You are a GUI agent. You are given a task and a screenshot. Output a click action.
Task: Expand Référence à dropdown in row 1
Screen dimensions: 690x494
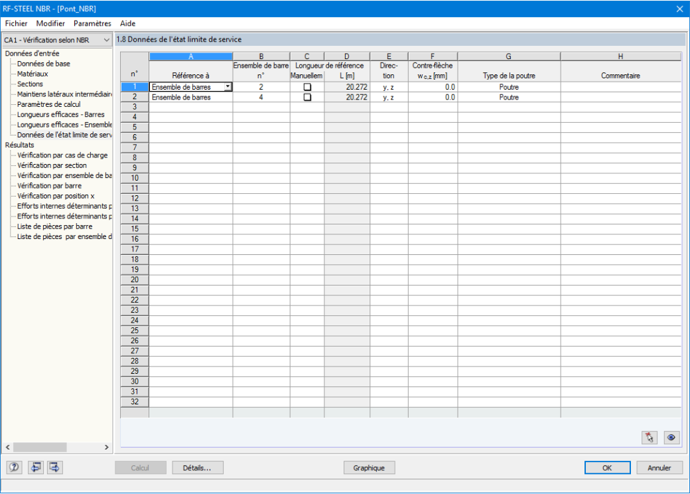coord(228,87)
